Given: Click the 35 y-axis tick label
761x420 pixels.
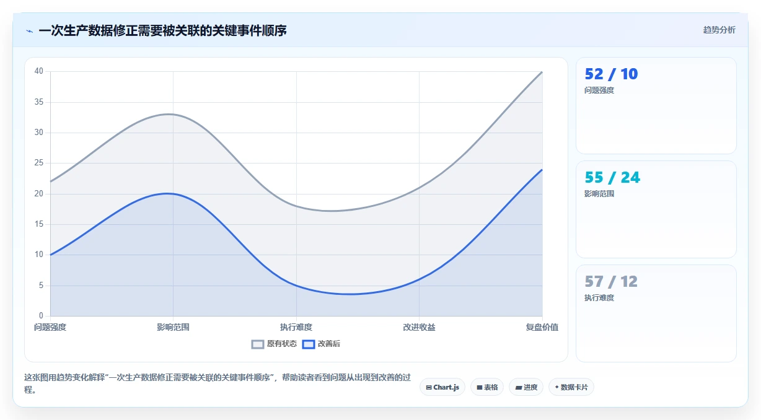Looking at the screenshot, I should click(x=39, y=102).
